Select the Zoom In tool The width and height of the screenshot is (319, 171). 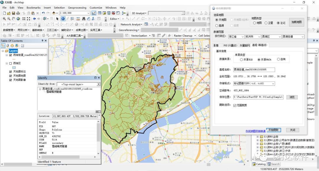pyautogui.click(x=4, y=19)
